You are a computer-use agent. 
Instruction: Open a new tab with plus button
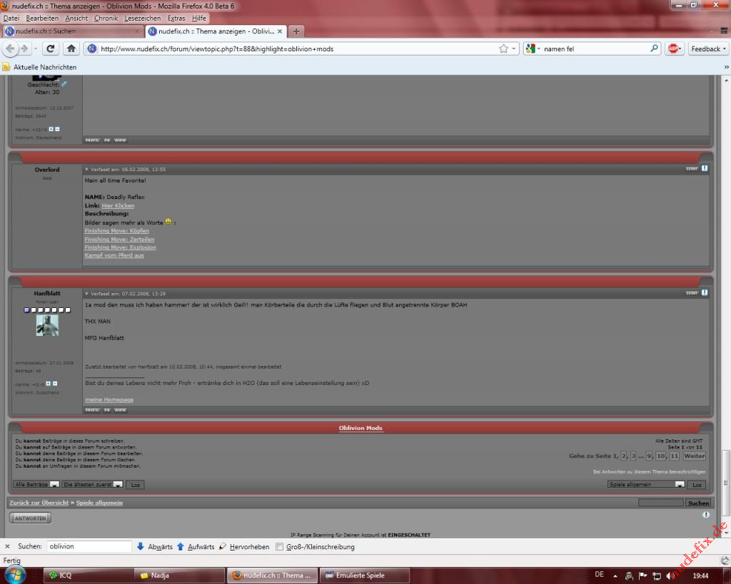[x=296, y=31]
